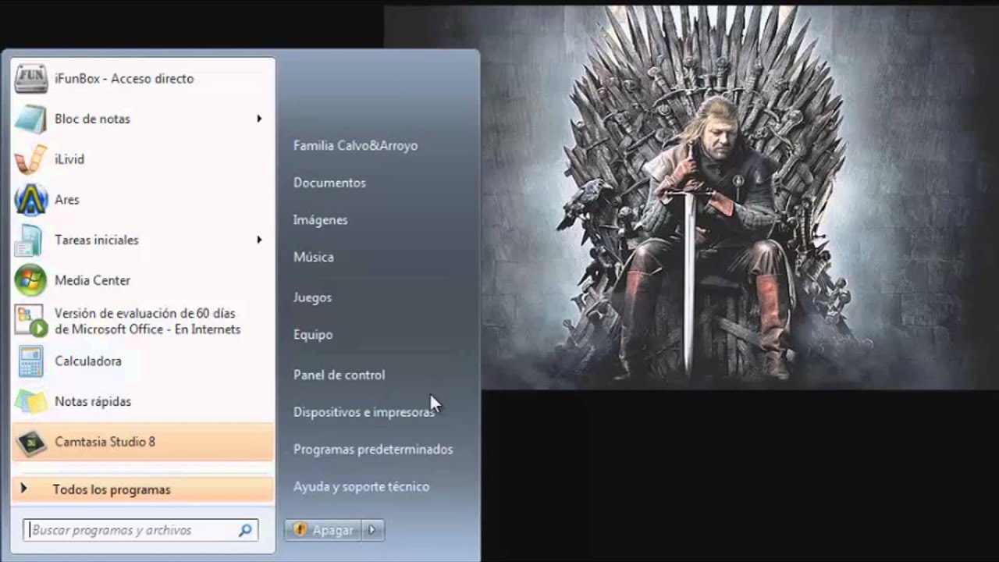Screen dimensions: 999x562
Task: Select the Tareas iniciales label
Action: click(x=97, y=240)
